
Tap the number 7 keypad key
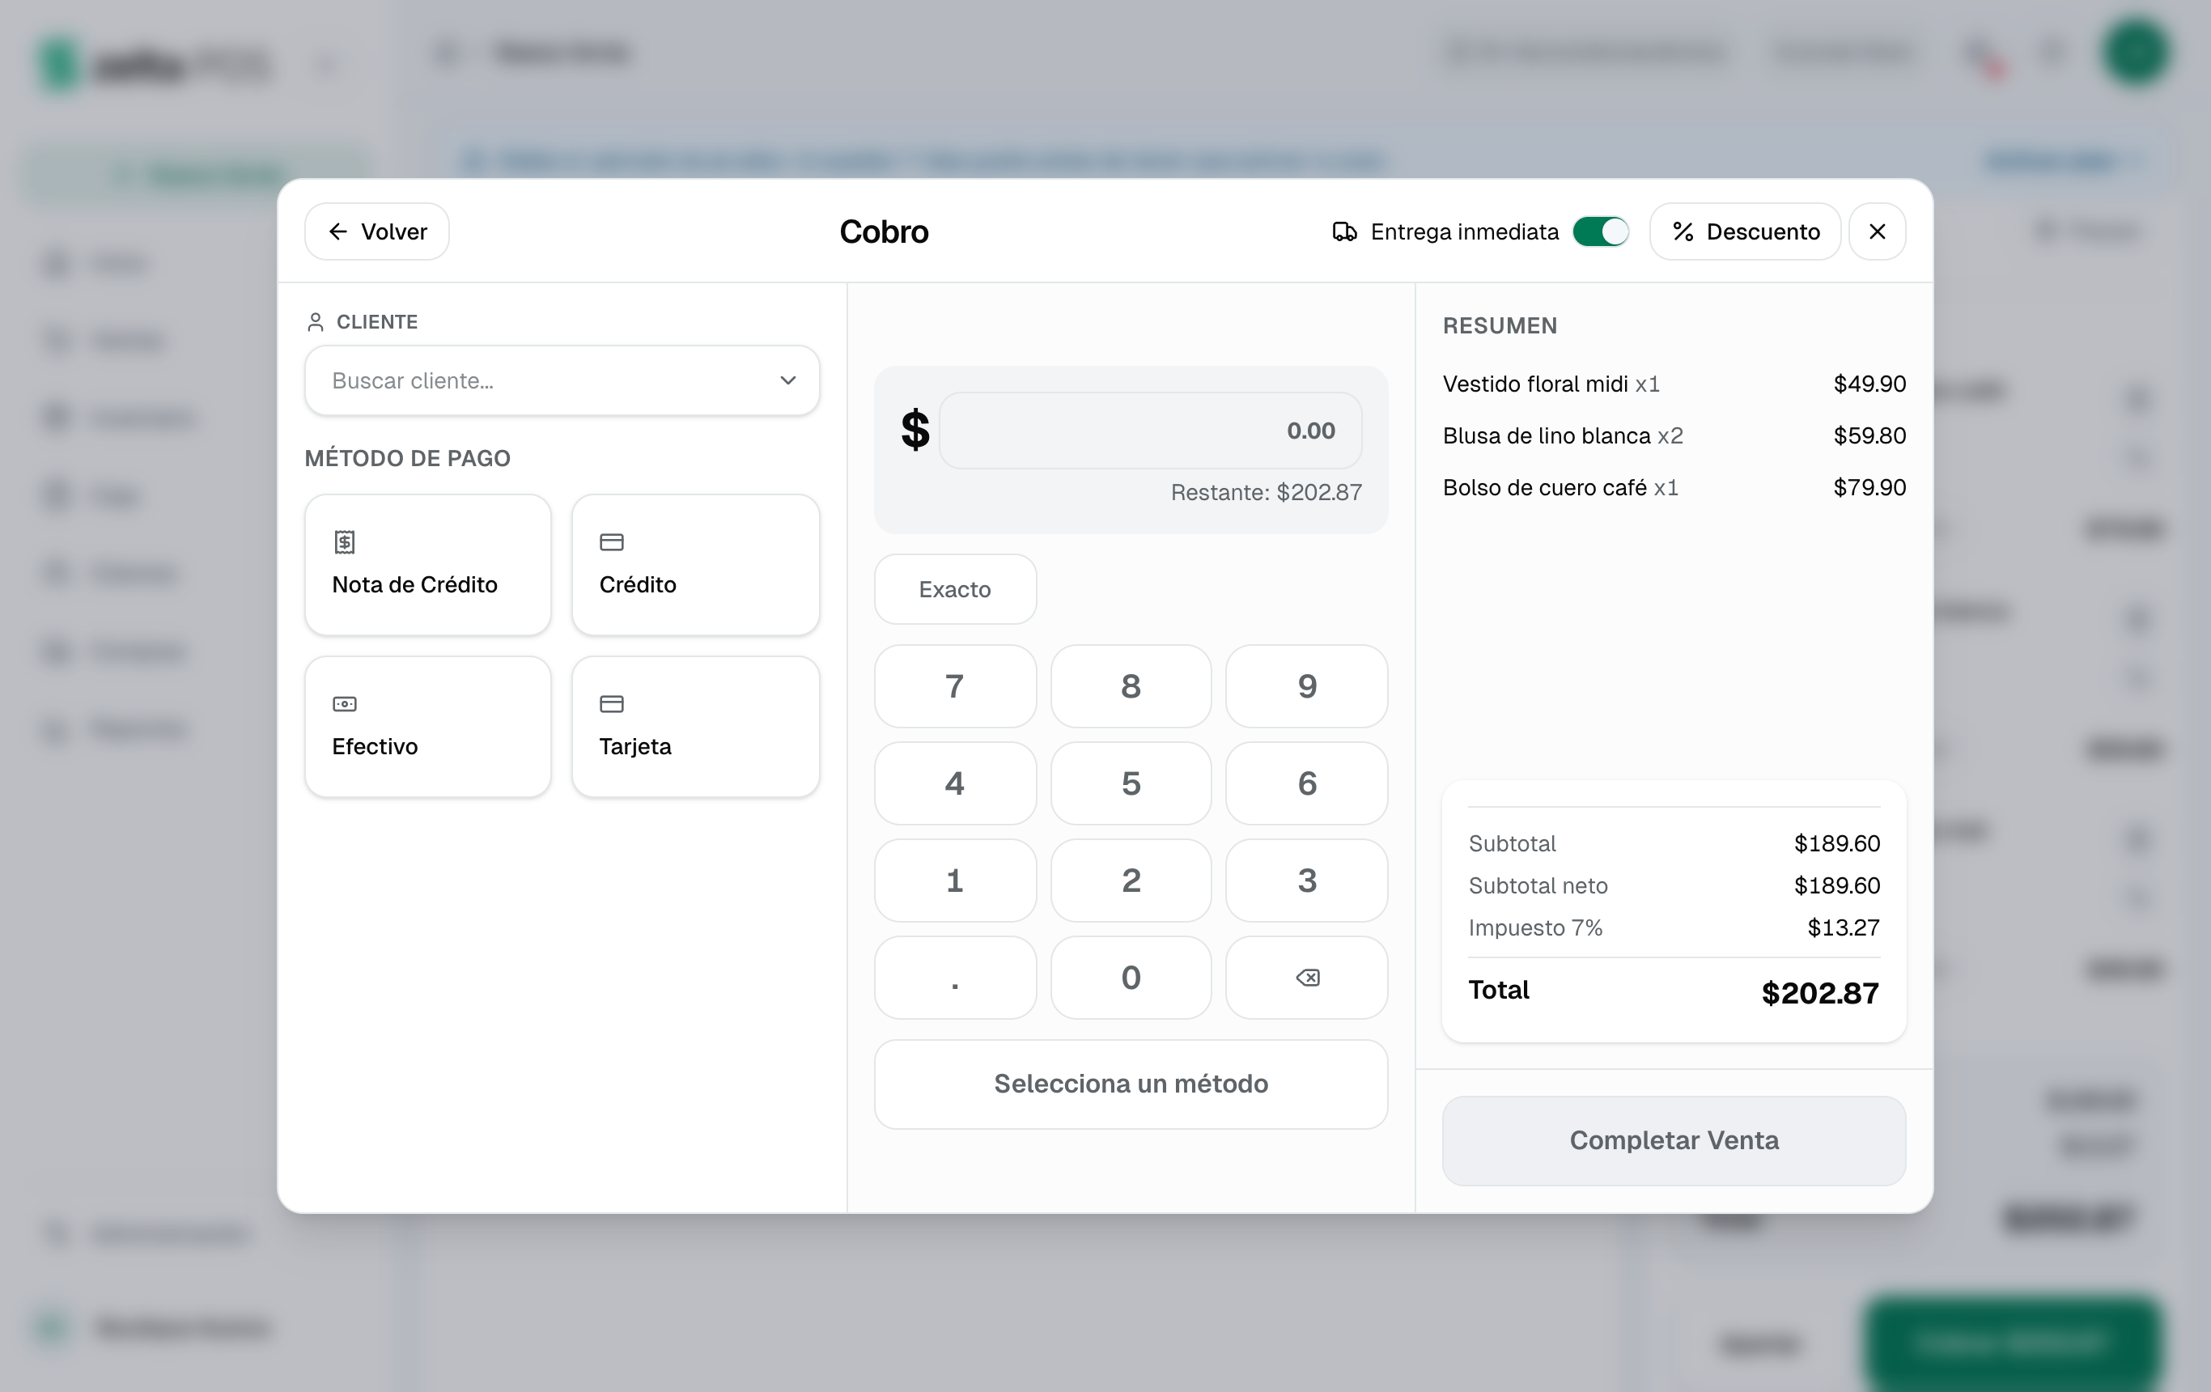click(955, 686)
